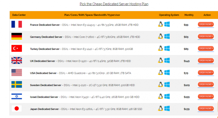This screenshot has height=118, width=218.
Task: Click the Turkey flag icon
Action: [x=17, y=48]
